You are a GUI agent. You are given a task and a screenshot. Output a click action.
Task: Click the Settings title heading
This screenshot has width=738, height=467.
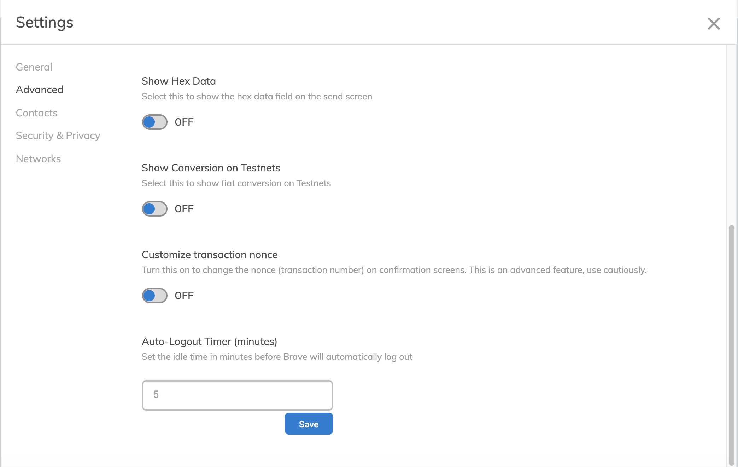(45, 23)
